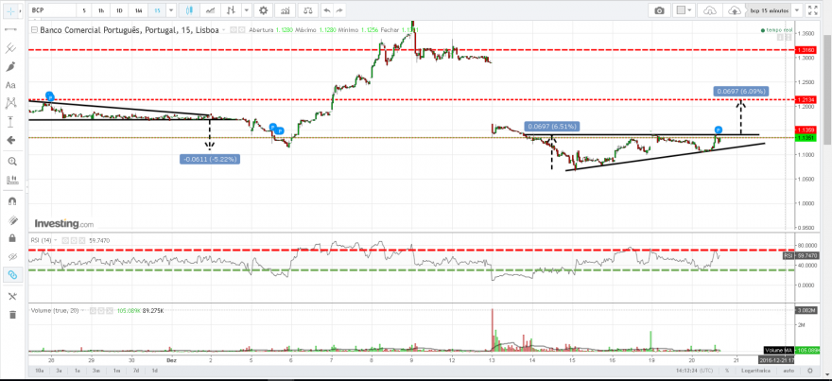The image size is (832, 381).
Task: Select the back arrow marker tool
Action: pos(10,140)
